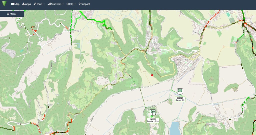
Task: Click the download icon beside Apps
Action: 23,4
